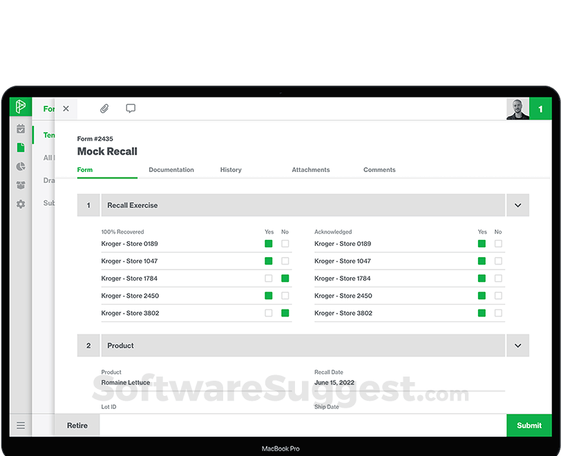Retire the current form
This screenshot has height=456, width=561.
(x=77, y=426)
